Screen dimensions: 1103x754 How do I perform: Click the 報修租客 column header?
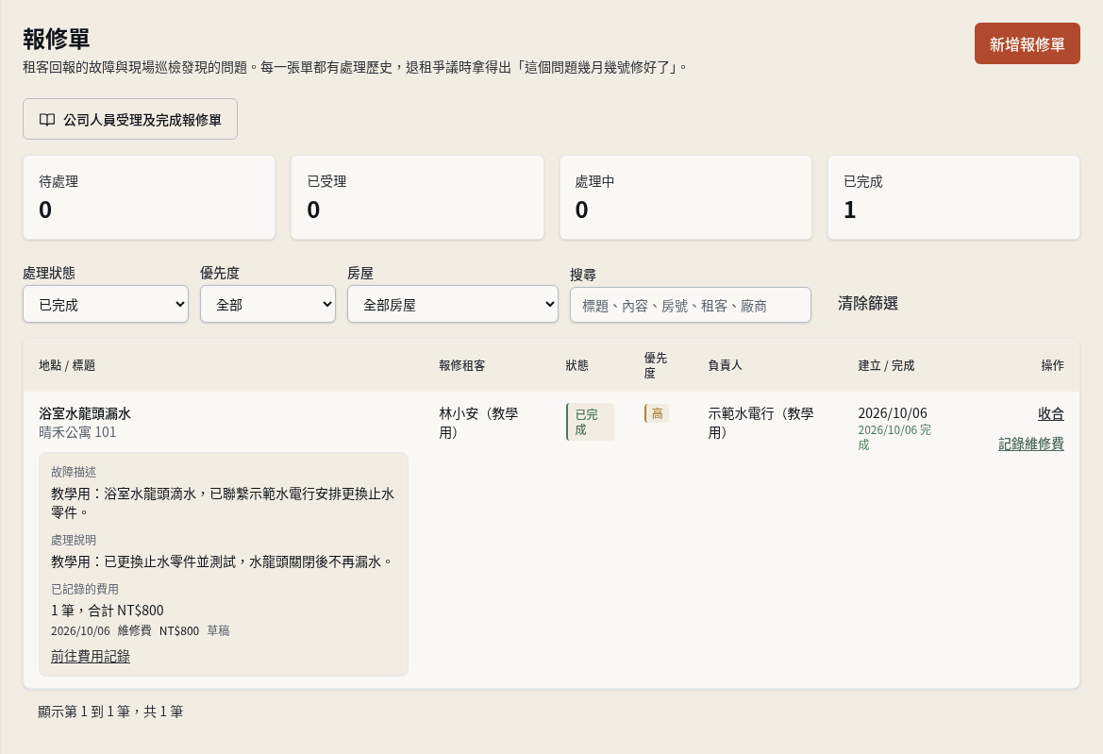462,365
